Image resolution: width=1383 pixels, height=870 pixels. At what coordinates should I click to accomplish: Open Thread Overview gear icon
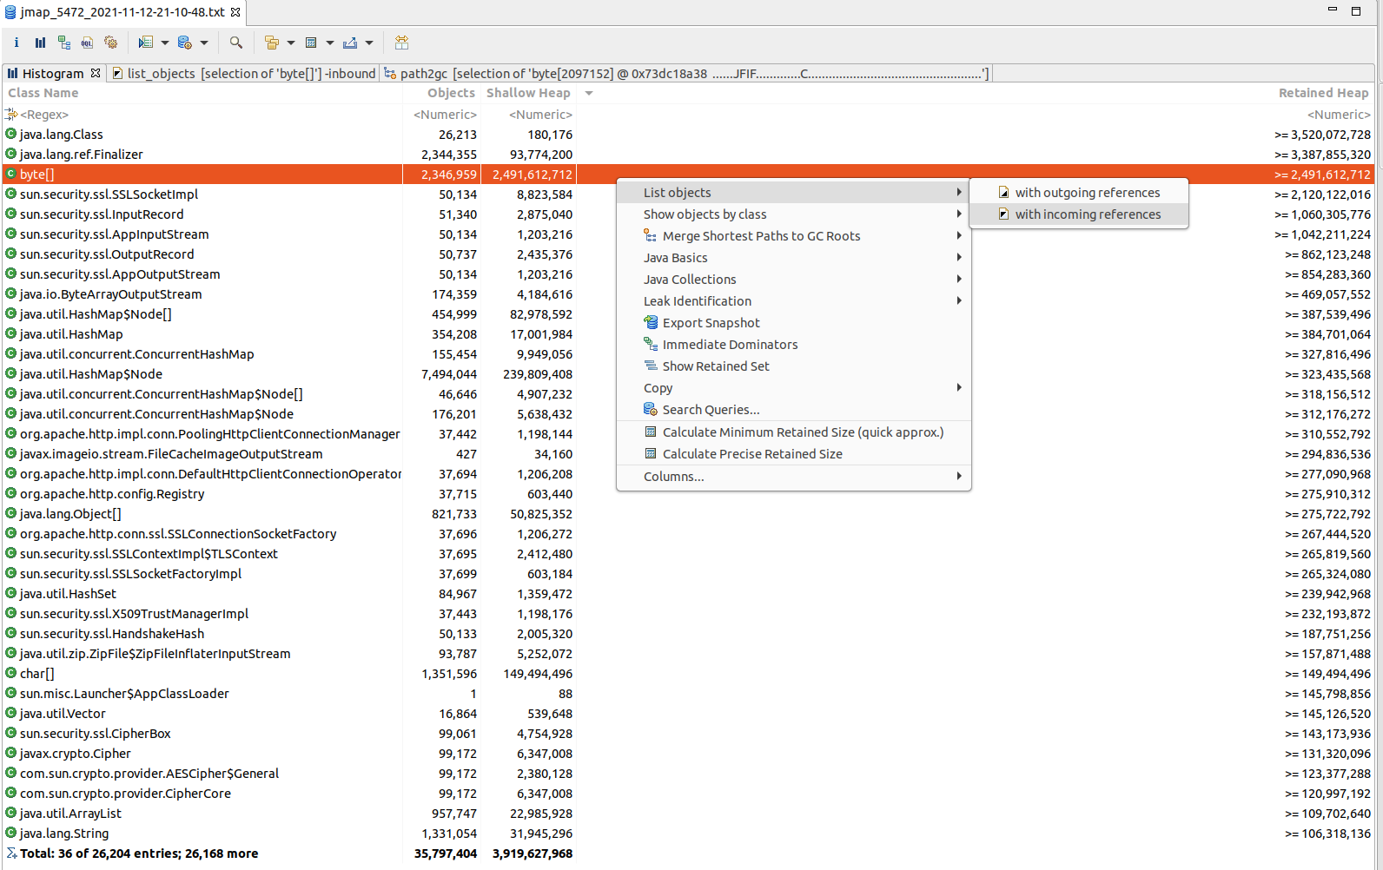(110, 43)
